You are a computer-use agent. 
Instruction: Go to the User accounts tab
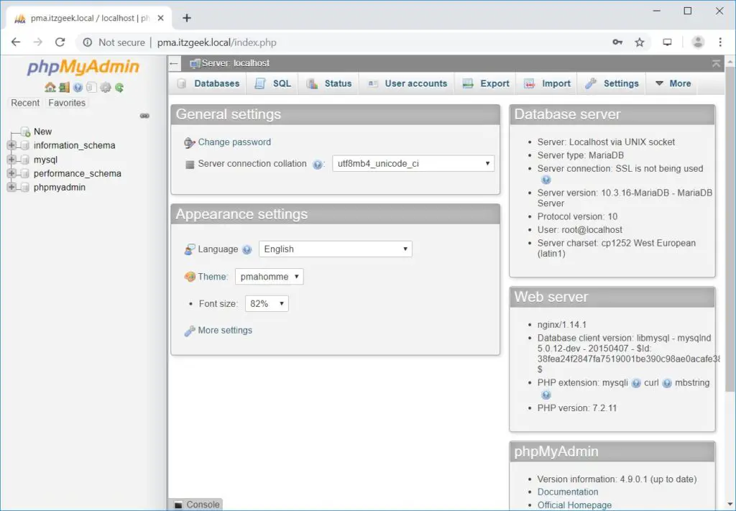point(407,83)
